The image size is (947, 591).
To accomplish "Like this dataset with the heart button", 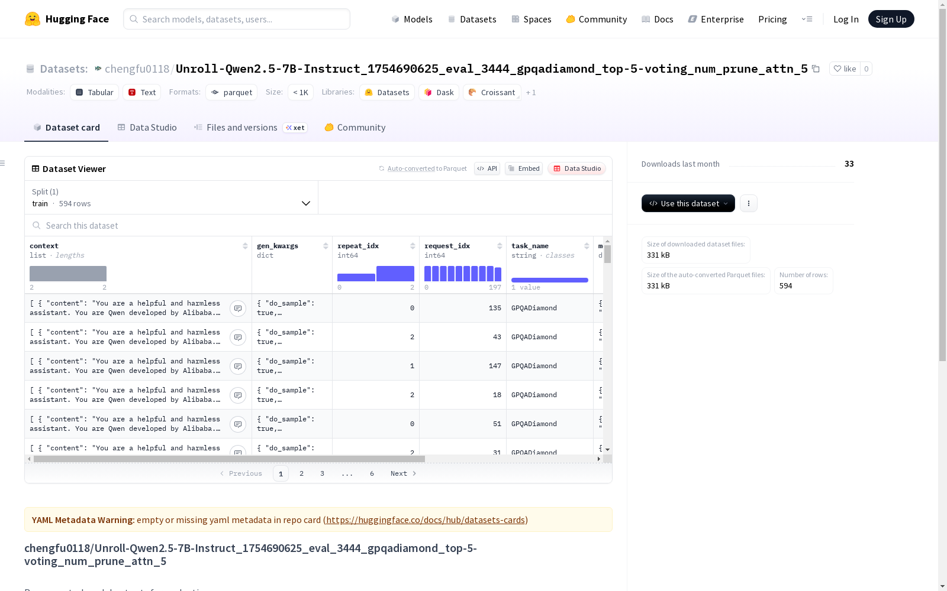I will [x=845, y=69].
